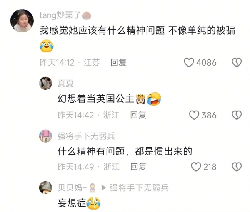
Task: Tap broken heart on 夏夏's comment
Action: click(x=237, y=115)
